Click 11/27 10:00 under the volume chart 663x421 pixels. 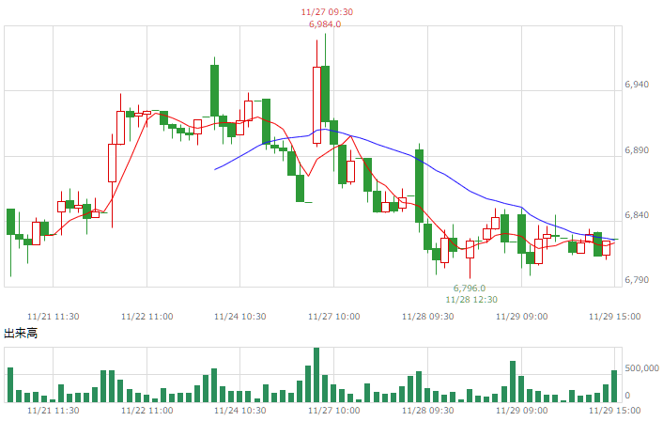334,411
